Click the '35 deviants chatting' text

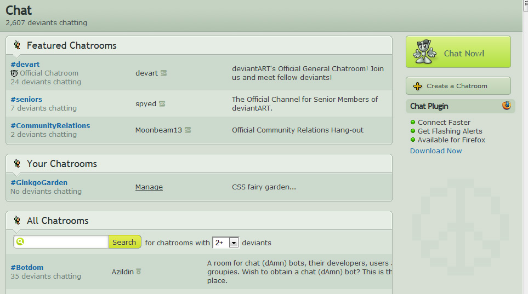tap(46, 276)
